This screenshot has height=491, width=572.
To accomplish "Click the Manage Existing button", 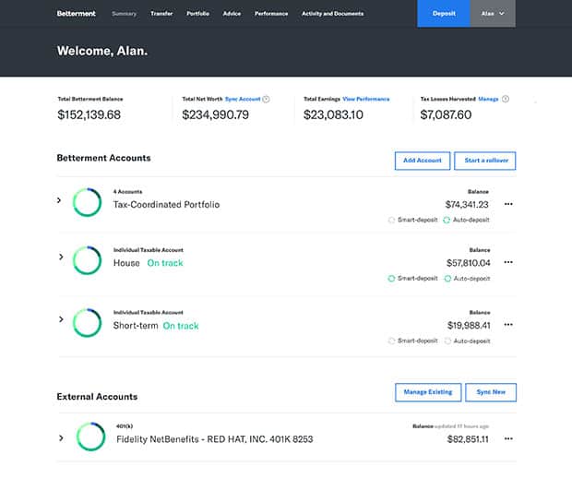I will tap(428, 392).
